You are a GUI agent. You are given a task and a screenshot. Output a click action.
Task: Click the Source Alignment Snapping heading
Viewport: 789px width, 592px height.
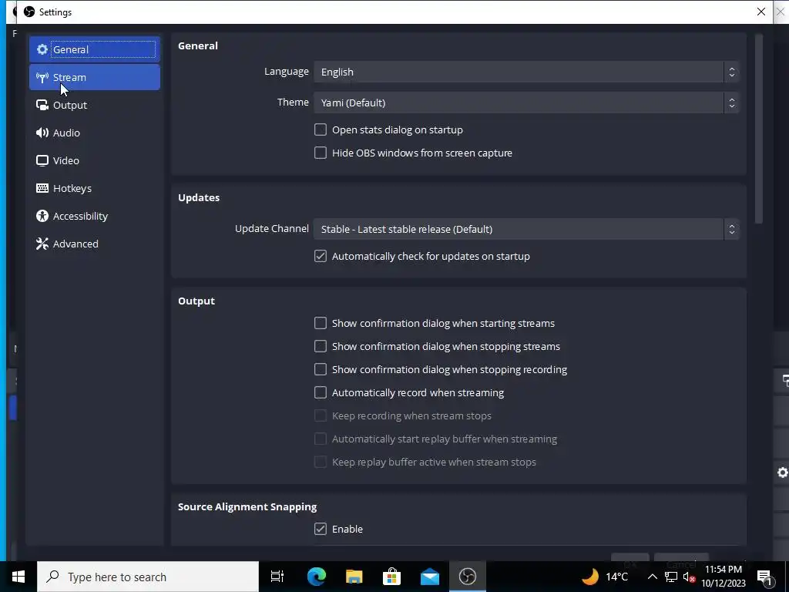tap(247, 507)
